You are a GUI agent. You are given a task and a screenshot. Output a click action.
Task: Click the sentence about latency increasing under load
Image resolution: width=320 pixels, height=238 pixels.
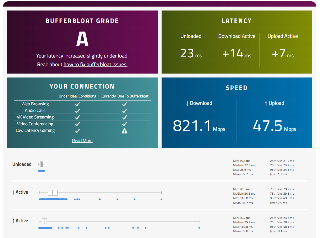pos(82,56)
